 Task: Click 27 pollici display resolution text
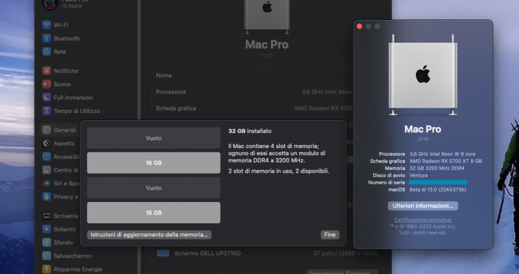pyautogui.click(x=345, y=253)
